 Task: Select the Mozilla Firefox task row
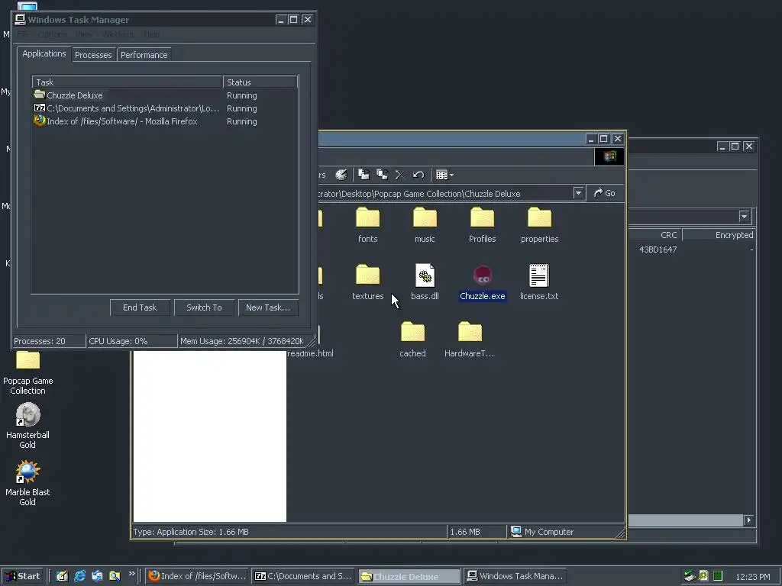pos(165,121)
